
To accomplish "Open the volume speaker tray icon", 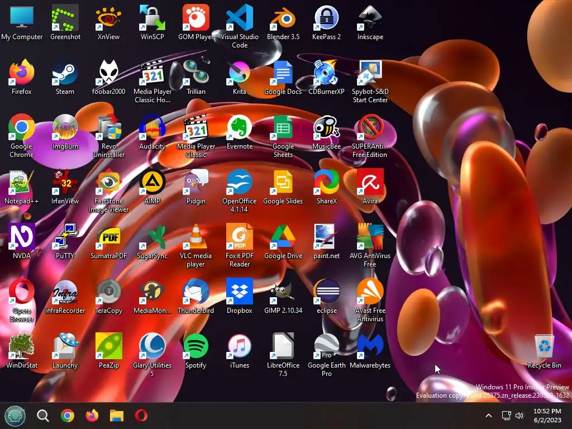I will click(x=519, y=416).
